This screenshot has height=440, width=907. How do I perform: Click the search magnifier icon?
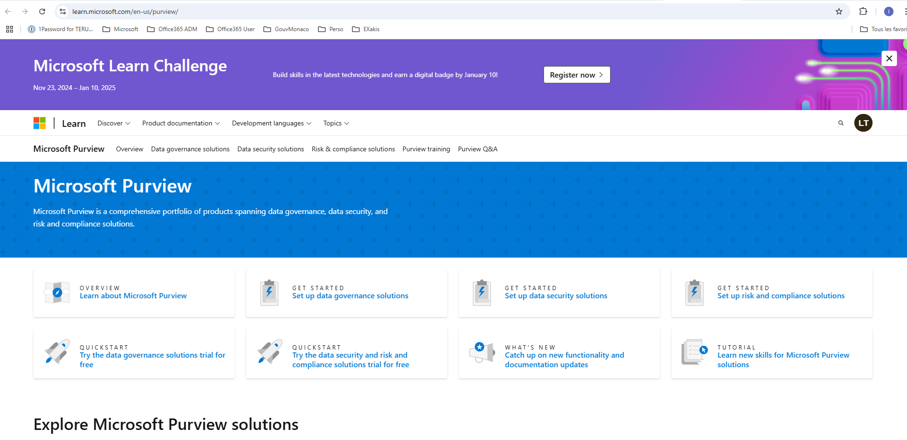(x=840, y=123)
